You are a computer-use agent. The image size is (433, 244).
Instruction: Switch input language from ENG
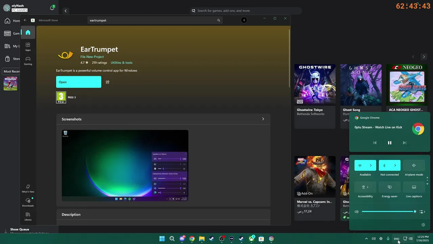tap(396, 239)
